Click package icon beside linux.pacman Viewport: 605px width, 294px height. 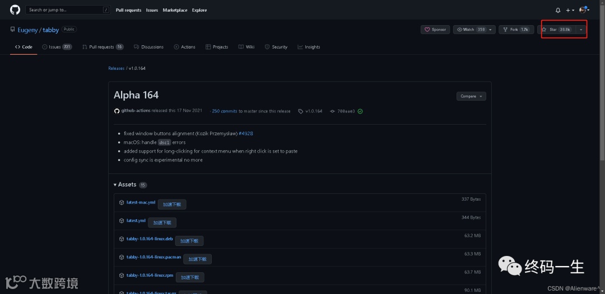(122, 257)
